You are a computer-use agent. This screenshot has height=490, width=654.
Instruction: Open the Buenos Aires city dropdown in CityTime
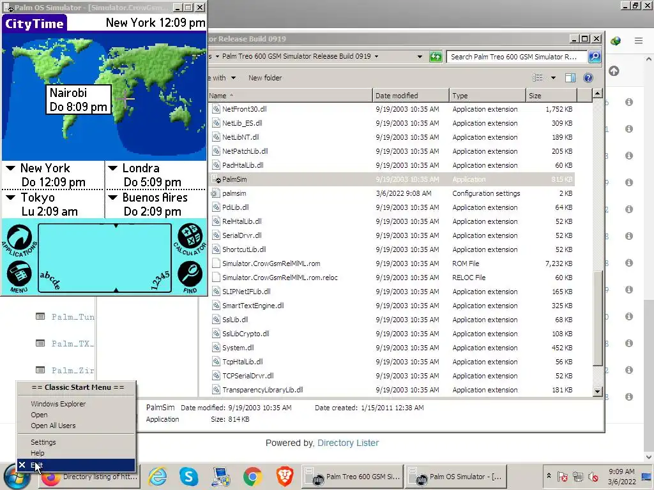(112, 197)
